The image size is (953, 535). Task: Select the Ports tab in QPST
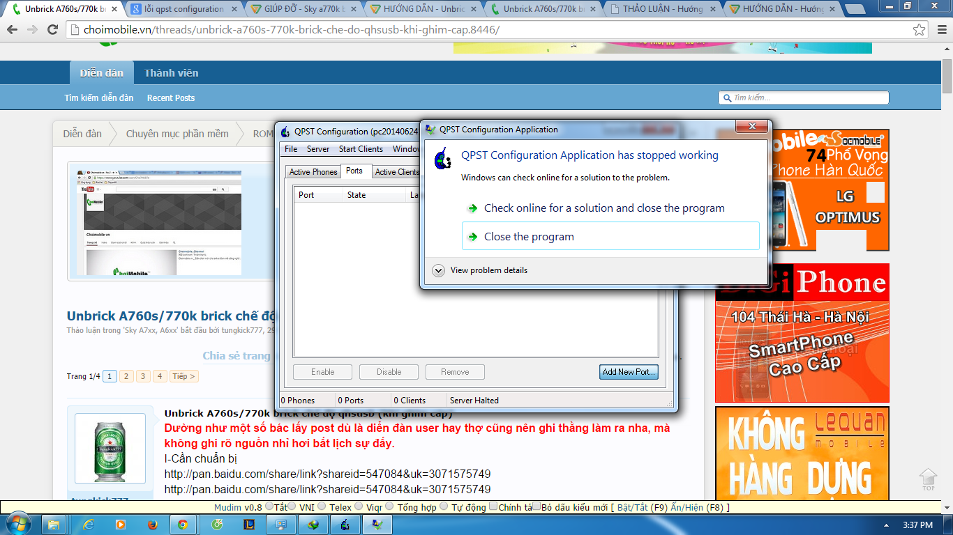[x=354, y=171]
